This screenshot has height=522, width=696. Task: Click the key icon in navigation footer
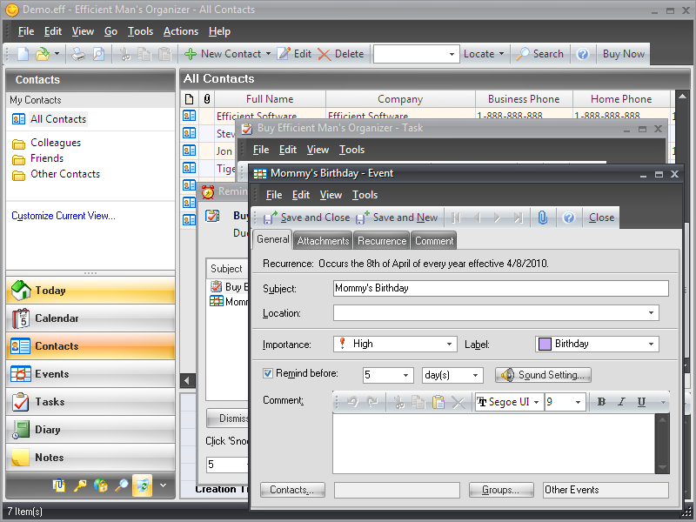pyautogui.click(x=80, y=485)
